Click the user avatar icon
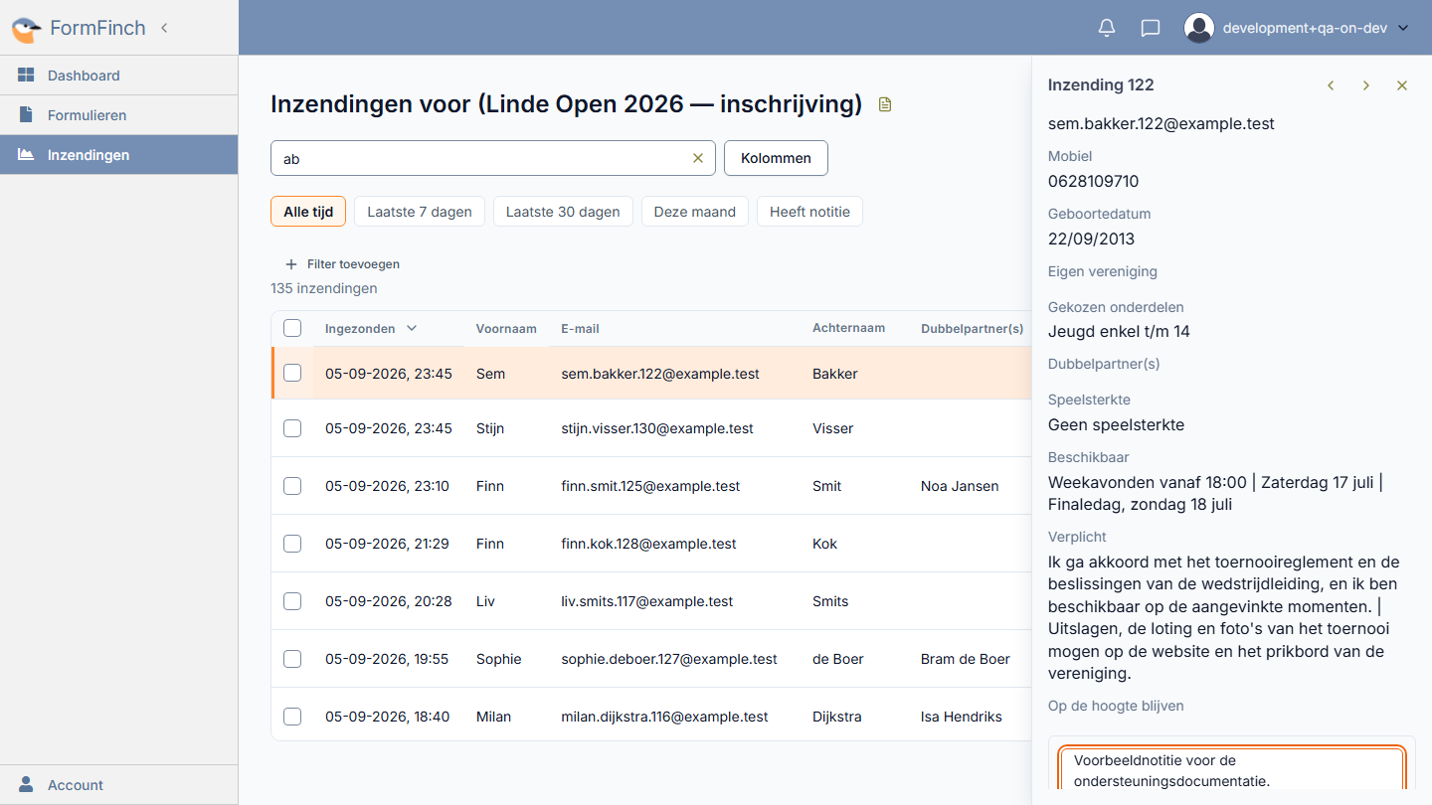The width and height of the screenshot is (1432, 805). [x=1199, y=28]
